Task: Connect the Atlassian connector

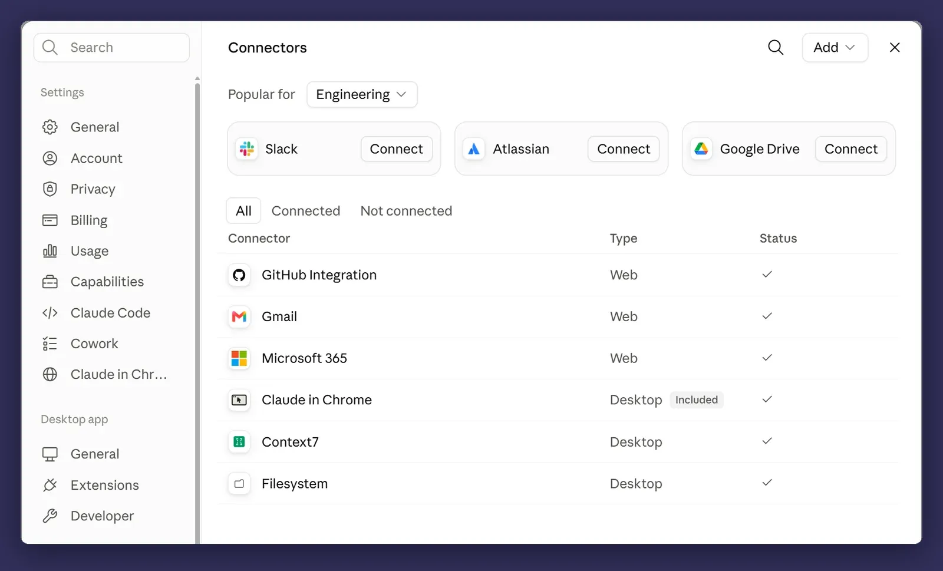Action: [624, 149]
